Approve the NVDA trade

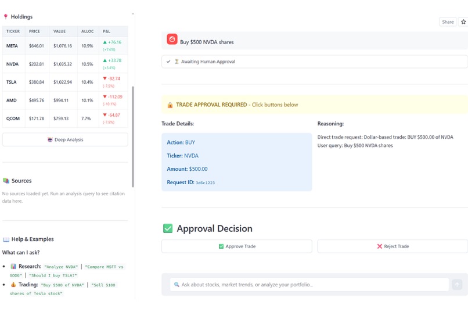237,246
